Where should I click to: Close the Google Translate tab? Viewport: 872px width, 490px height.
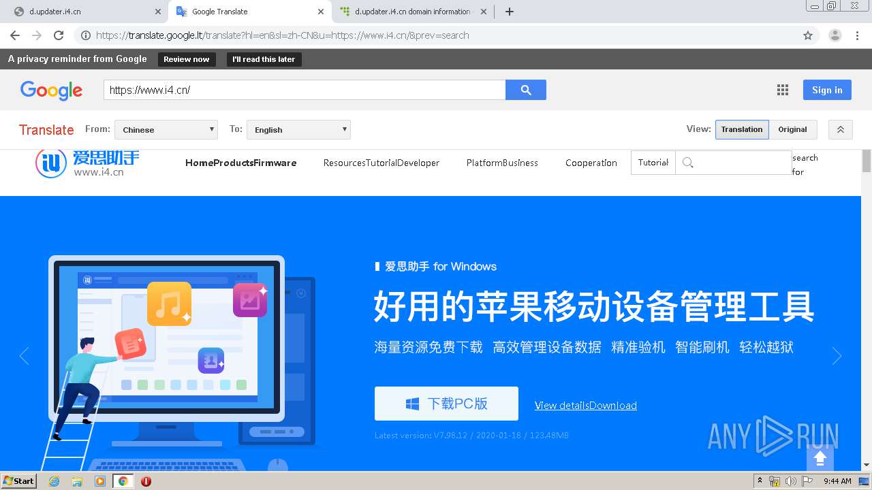(321, 12)
